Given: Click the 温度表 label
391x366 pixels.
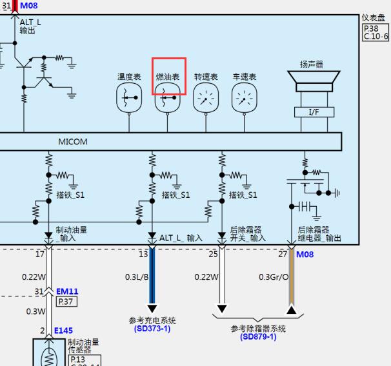Looking at the screenshot, I should pos(129,77).
